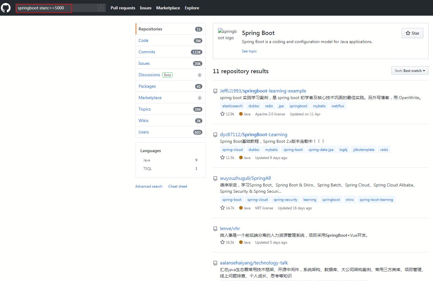Select the Repositories filter
This screenshot has height=281, width=433.
pos(170,29)
